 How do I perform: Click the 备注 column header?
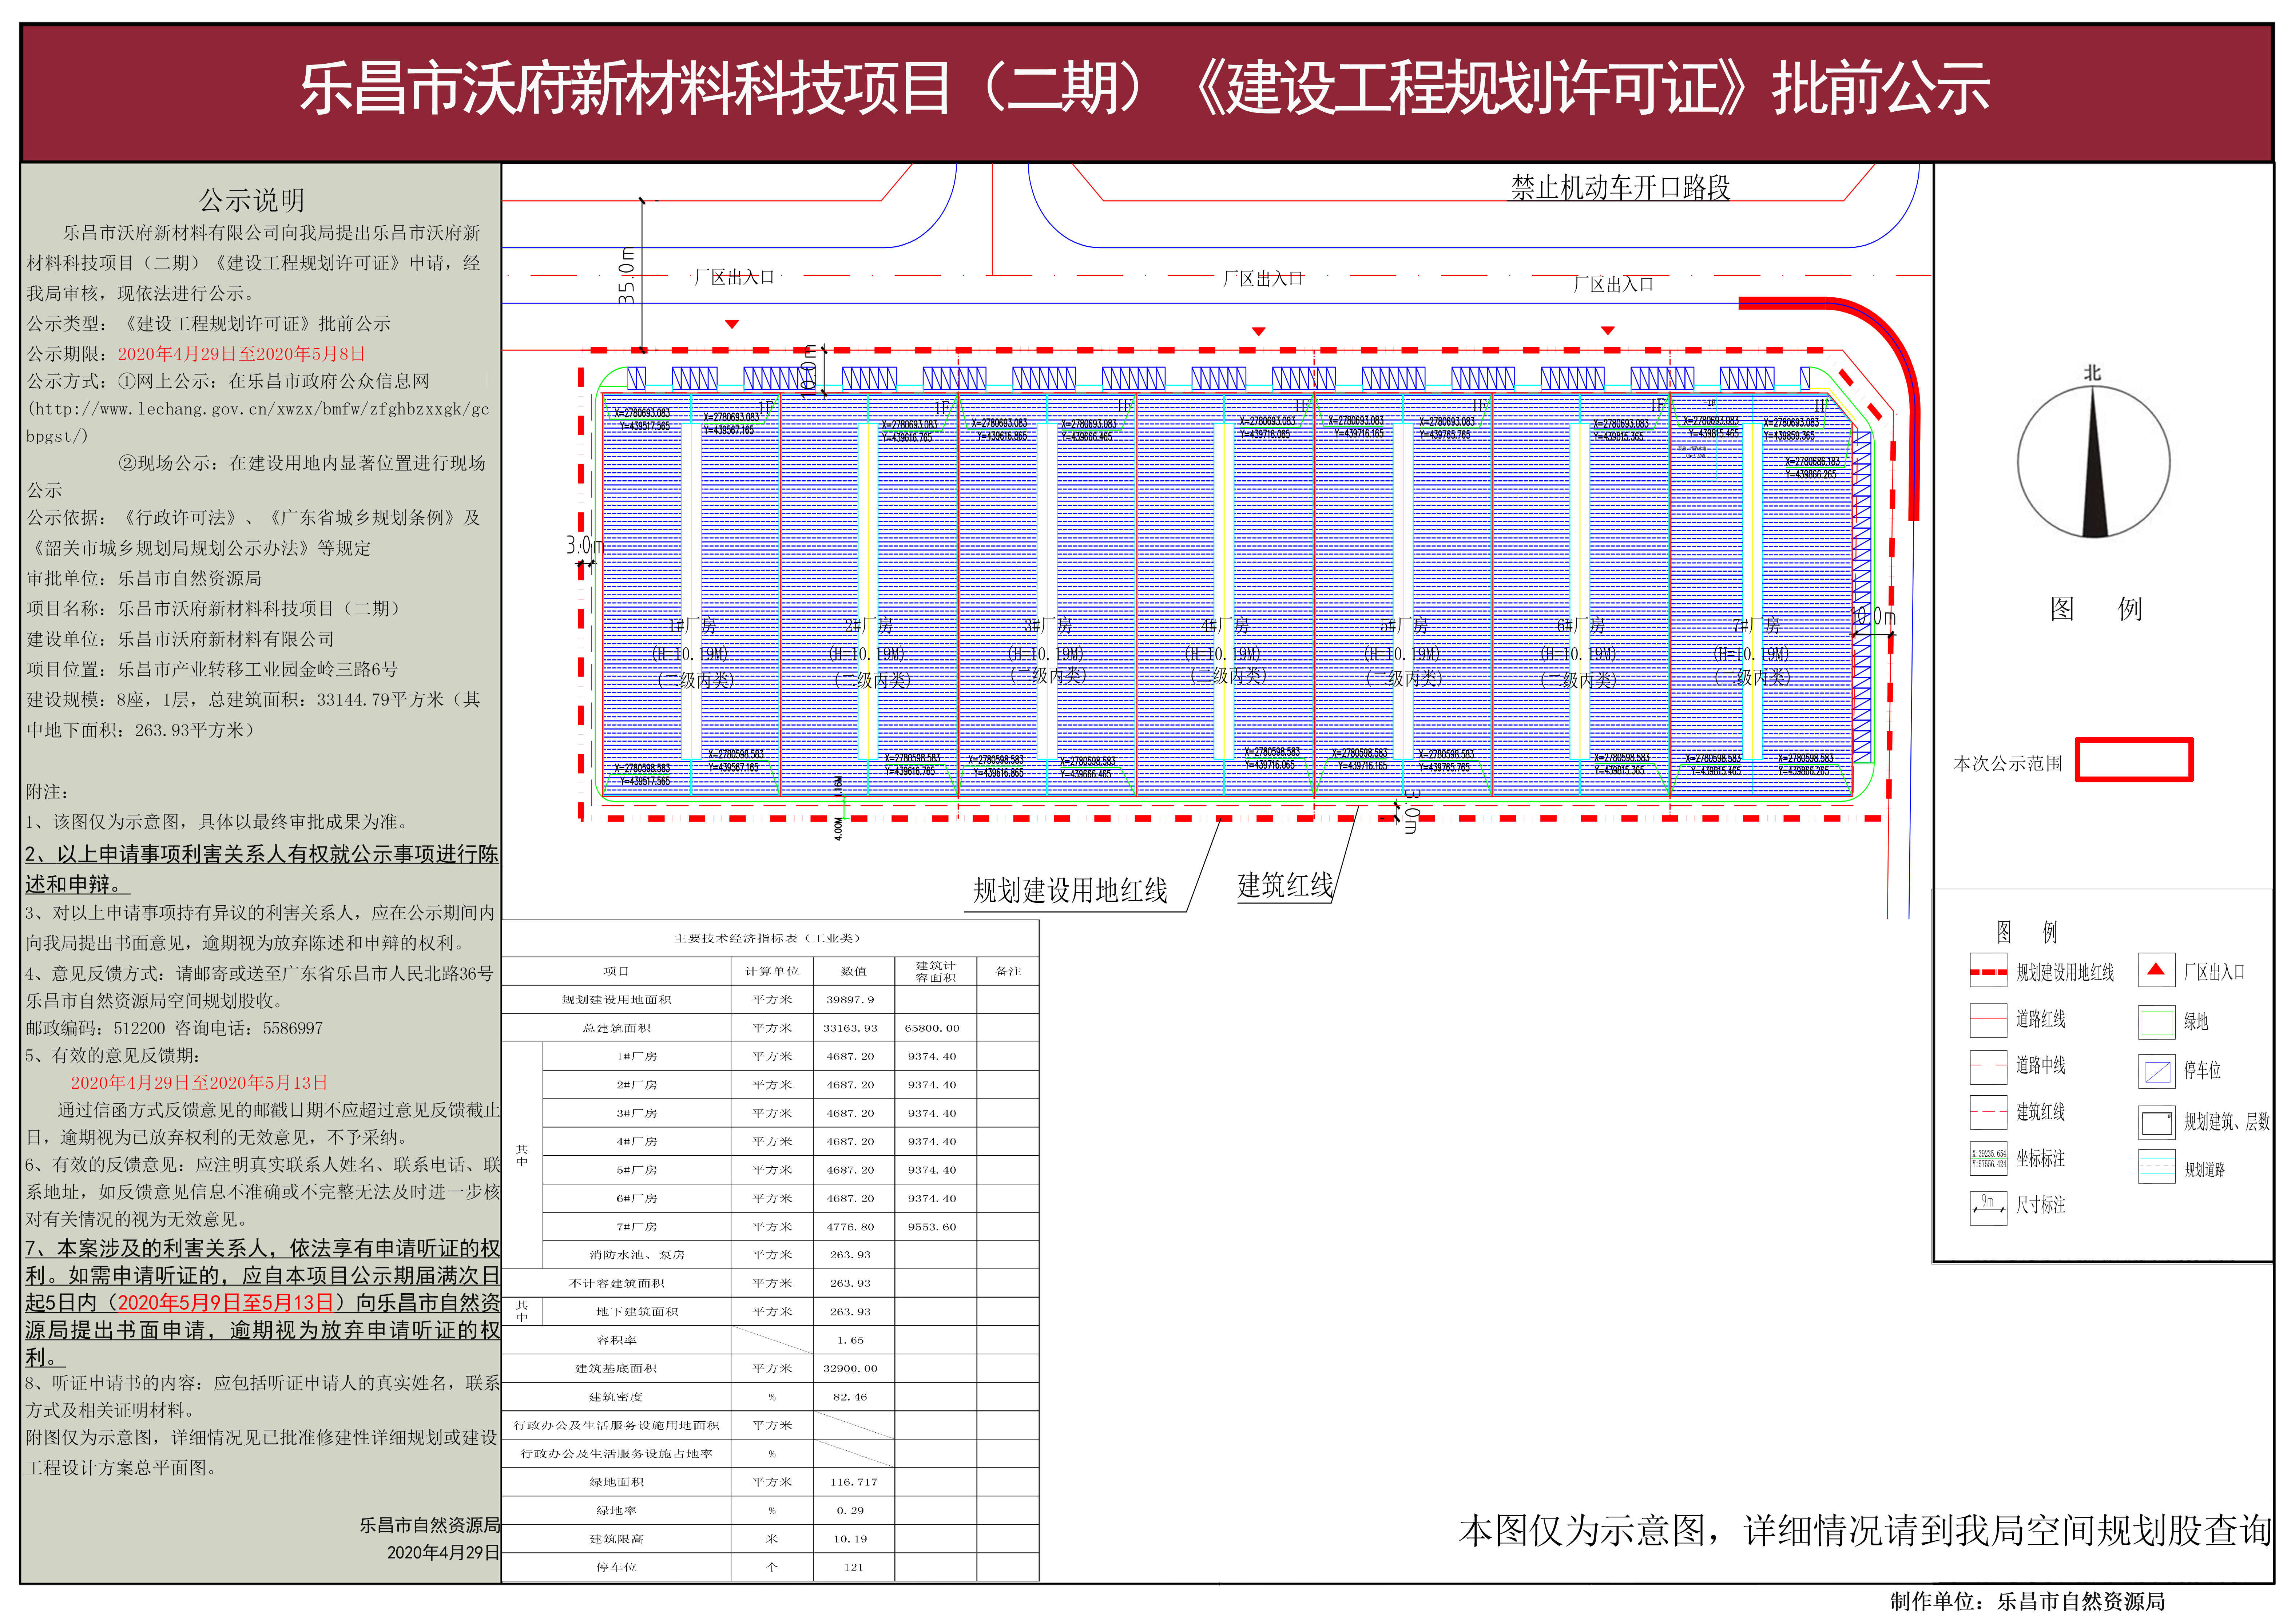pyautogui.click(x=1008, y=971)
